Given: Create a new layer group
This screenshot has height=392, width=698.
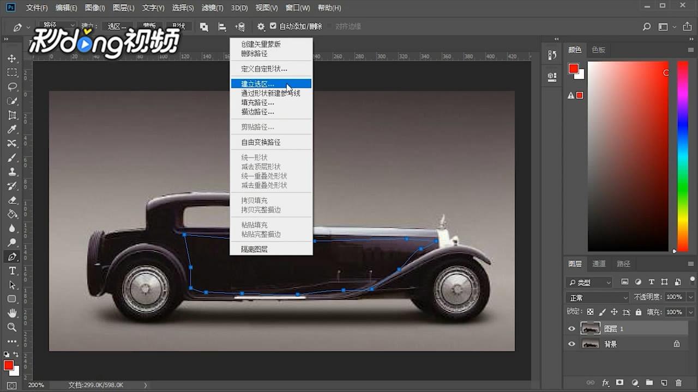Looking at the screenshot, I should coord(649,383).
